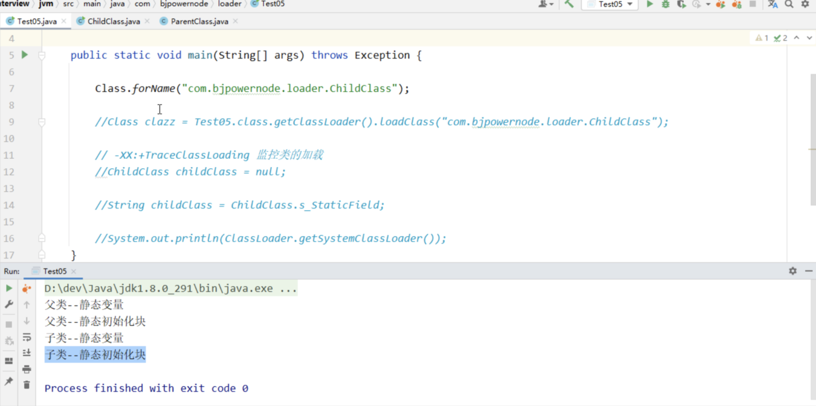Toggle soft-wrap in Run console
This screenshot has height=406, width=816.
coord(27,337)
